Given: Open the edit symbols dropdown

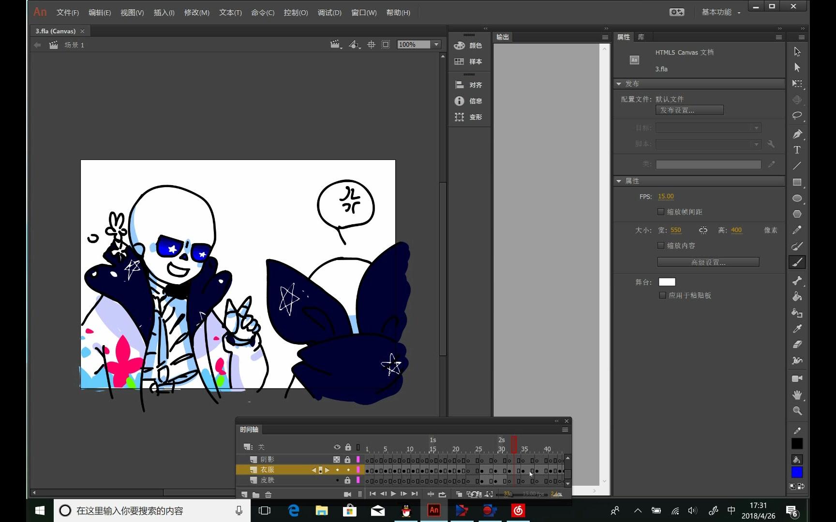Looking at the screenshot, I should pos(355,44).
